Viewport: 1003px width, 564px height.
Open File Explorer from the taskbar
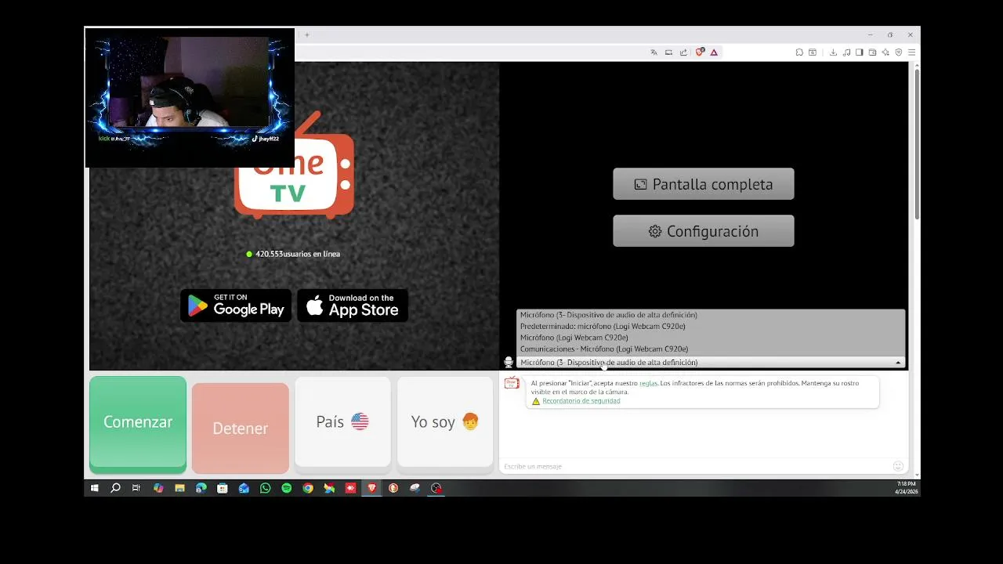click(179, 488)
